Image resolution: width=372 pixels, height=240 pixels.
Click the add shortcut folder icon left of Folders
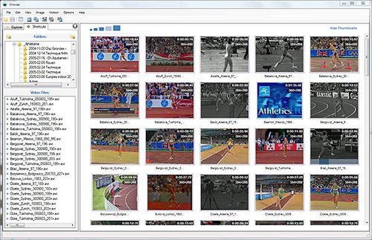point(9,37)
